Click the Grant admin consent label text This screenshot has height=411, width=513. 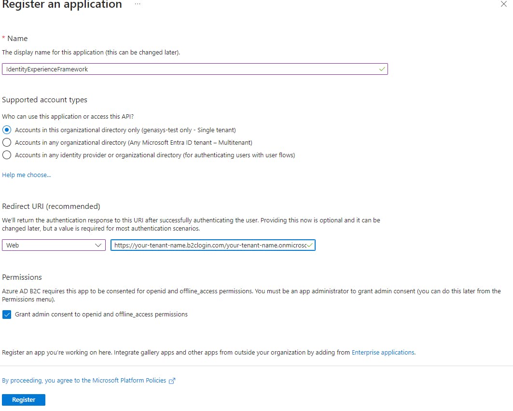click(x=101, y=315)
